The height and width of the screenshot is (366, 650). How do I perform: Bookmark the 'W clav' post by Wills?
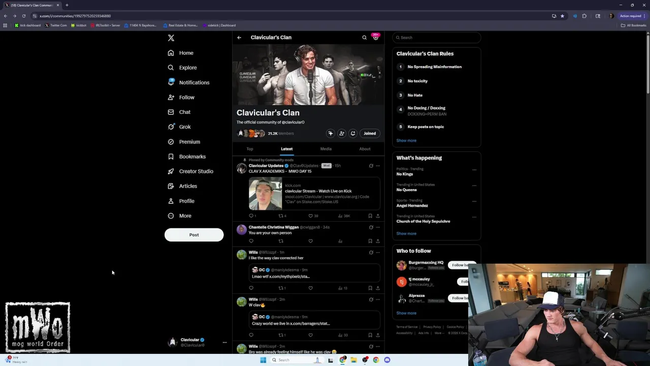[370, 335]
